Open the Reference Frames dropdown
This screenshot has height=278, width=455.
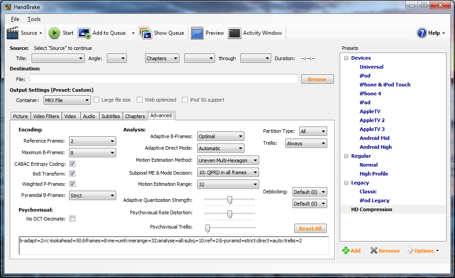tap(93, 141)
